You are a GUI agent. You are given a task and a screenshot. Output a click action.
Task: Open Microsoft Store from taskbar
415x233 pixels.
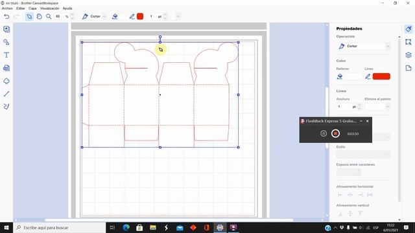[x=139, y=227]
